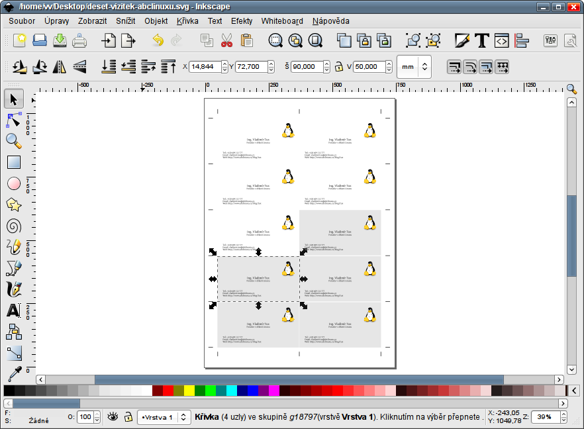Select the Rectangle tool
584x429 pixels.
pyautogui.click(x=14, y=162)
